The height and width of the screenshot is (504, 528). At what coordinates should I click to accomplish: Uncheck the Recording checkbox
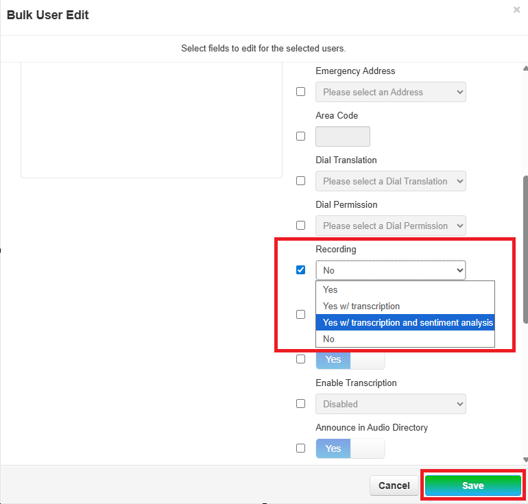[300, 270]
